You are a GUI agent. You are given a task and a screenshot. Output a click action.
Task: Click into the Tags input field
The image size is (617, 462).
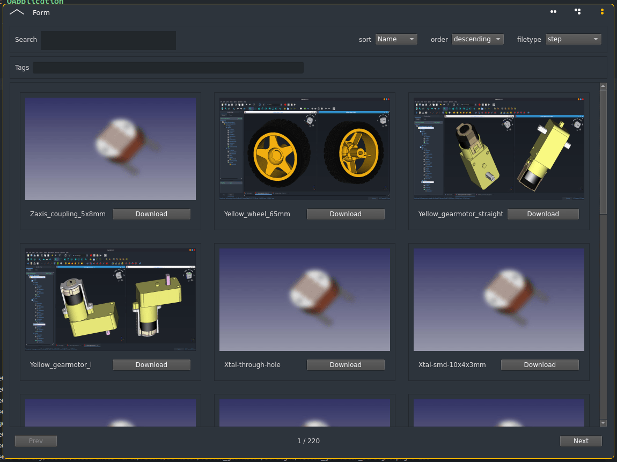point(168,68)
